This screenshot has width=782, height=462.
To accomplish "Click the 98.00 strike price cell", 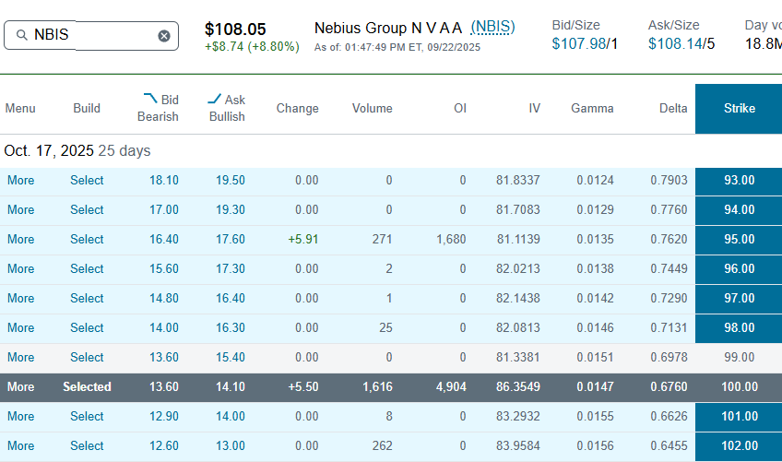I will coord(739,327).
